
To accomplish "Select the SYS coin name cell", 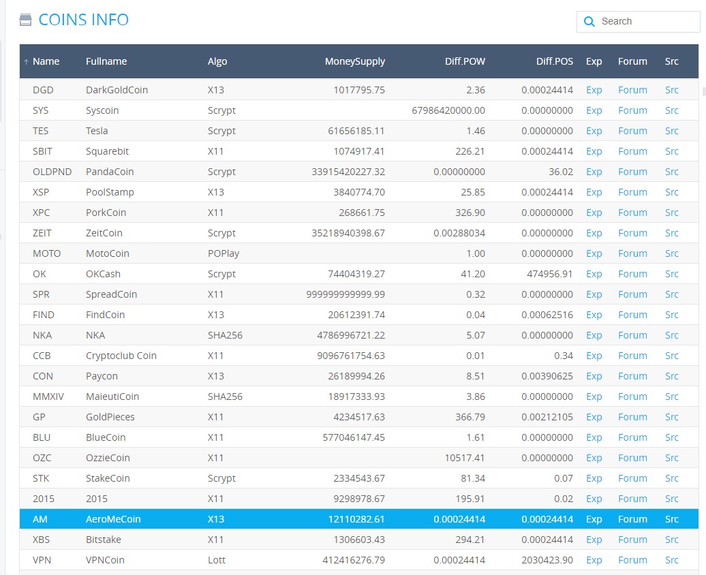I will tap(40, 110).
